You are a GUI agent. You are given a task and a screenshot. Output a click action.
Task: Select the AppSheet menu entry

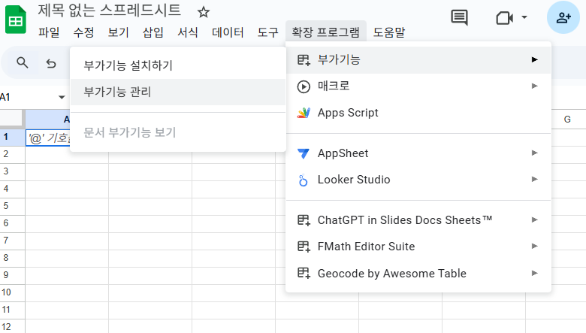pyautogui.click(x=418, y=153)
